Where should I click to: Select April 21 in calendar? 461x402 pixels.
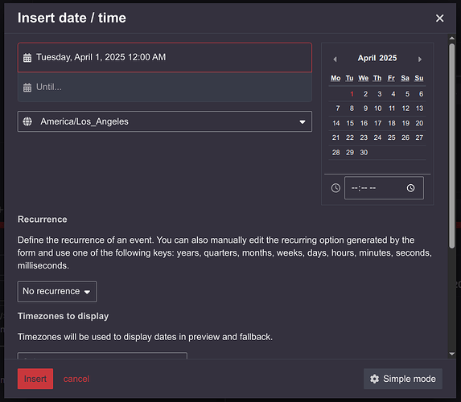(x=336, y=137)
